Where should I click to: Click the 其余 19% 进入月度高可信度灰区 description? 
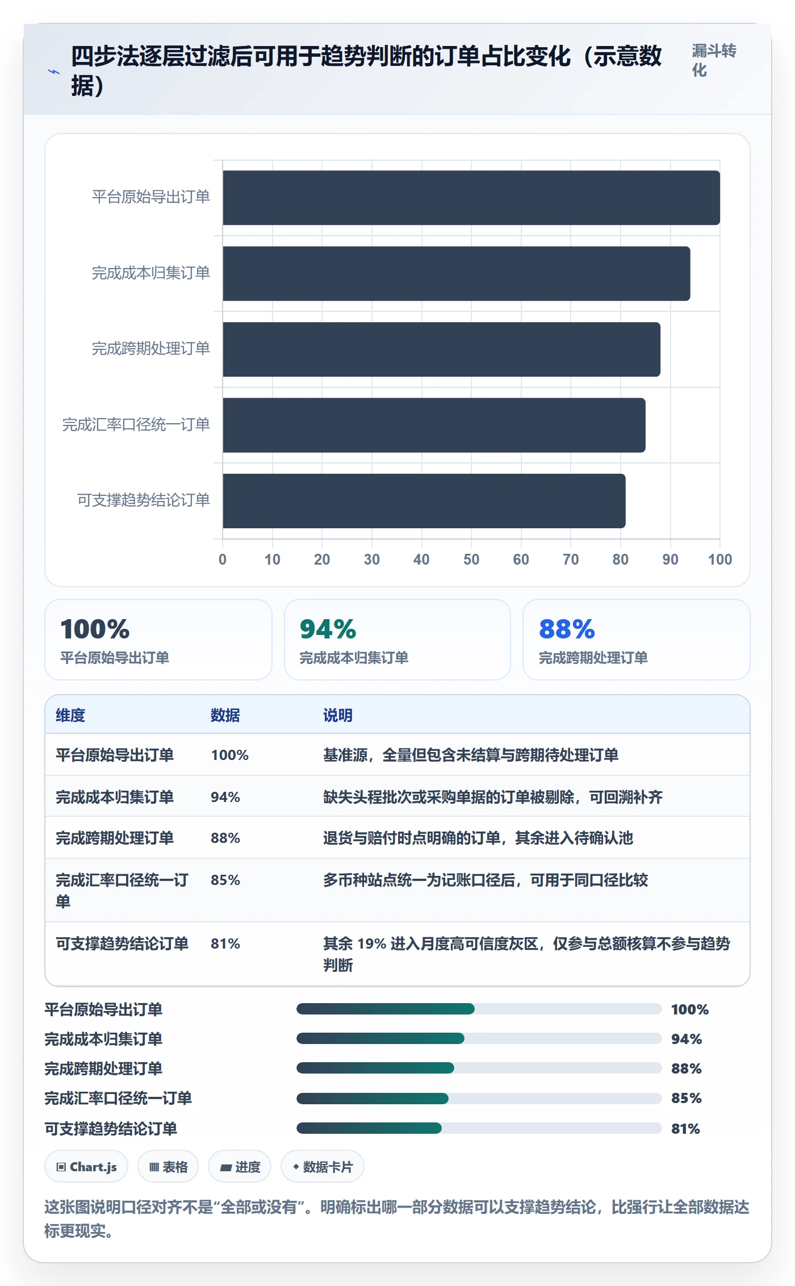(526, 954)
